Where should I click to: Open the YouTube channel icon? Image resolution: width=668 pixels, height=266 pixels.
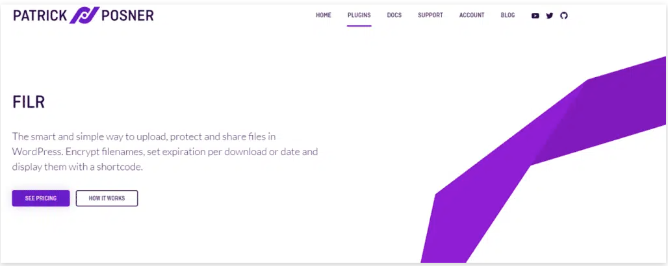(535, 16)
